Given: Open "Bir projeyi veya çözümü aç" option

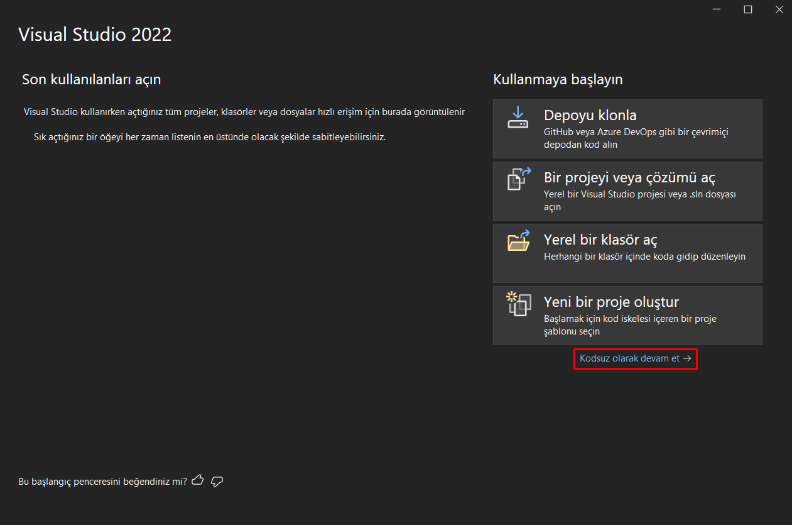Looking at the screenshot, I should point(629,178).
